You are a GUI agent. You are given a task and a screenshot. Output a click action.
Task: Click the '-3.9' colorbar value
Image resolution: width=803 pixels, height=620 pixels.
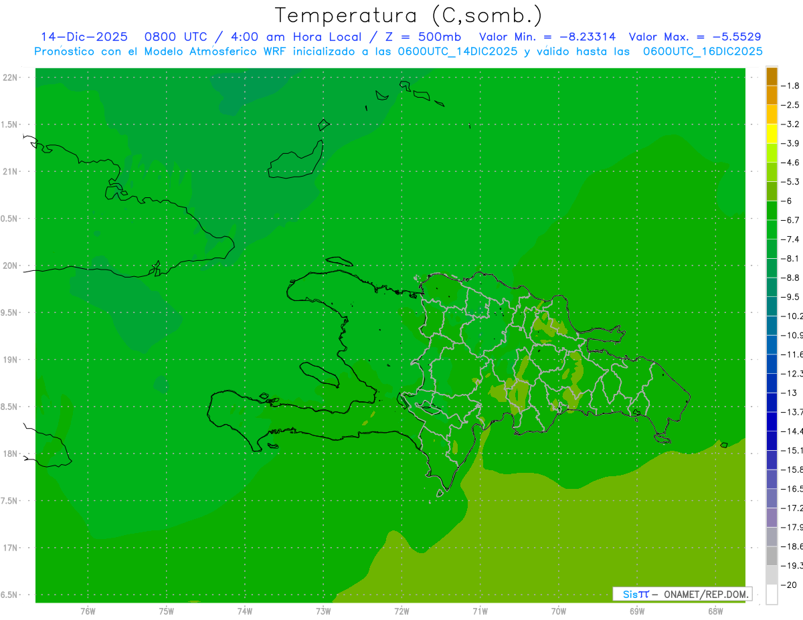coord(790,143)
